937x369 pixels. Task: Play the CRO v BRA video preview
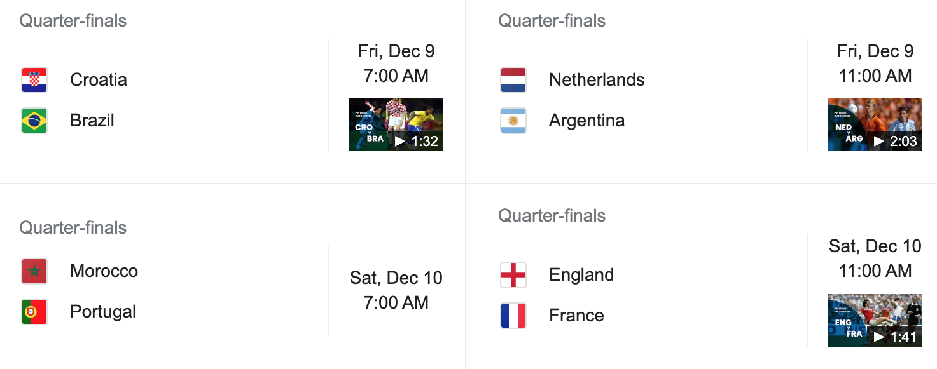[396, 124]
